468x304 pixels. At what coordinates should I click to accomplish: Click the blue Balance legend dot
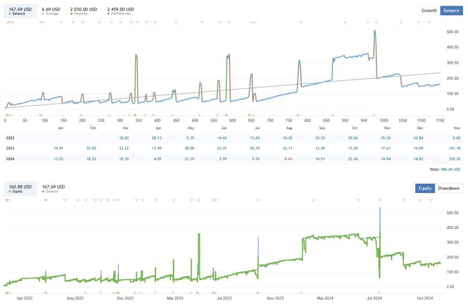tap(9, 14)
